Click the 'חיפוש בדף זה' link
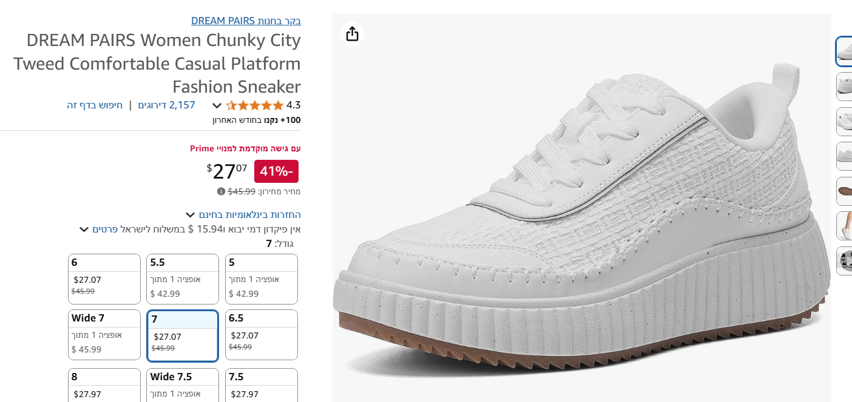The height and width of the screenshot is (402, 852). pos(95,105)
